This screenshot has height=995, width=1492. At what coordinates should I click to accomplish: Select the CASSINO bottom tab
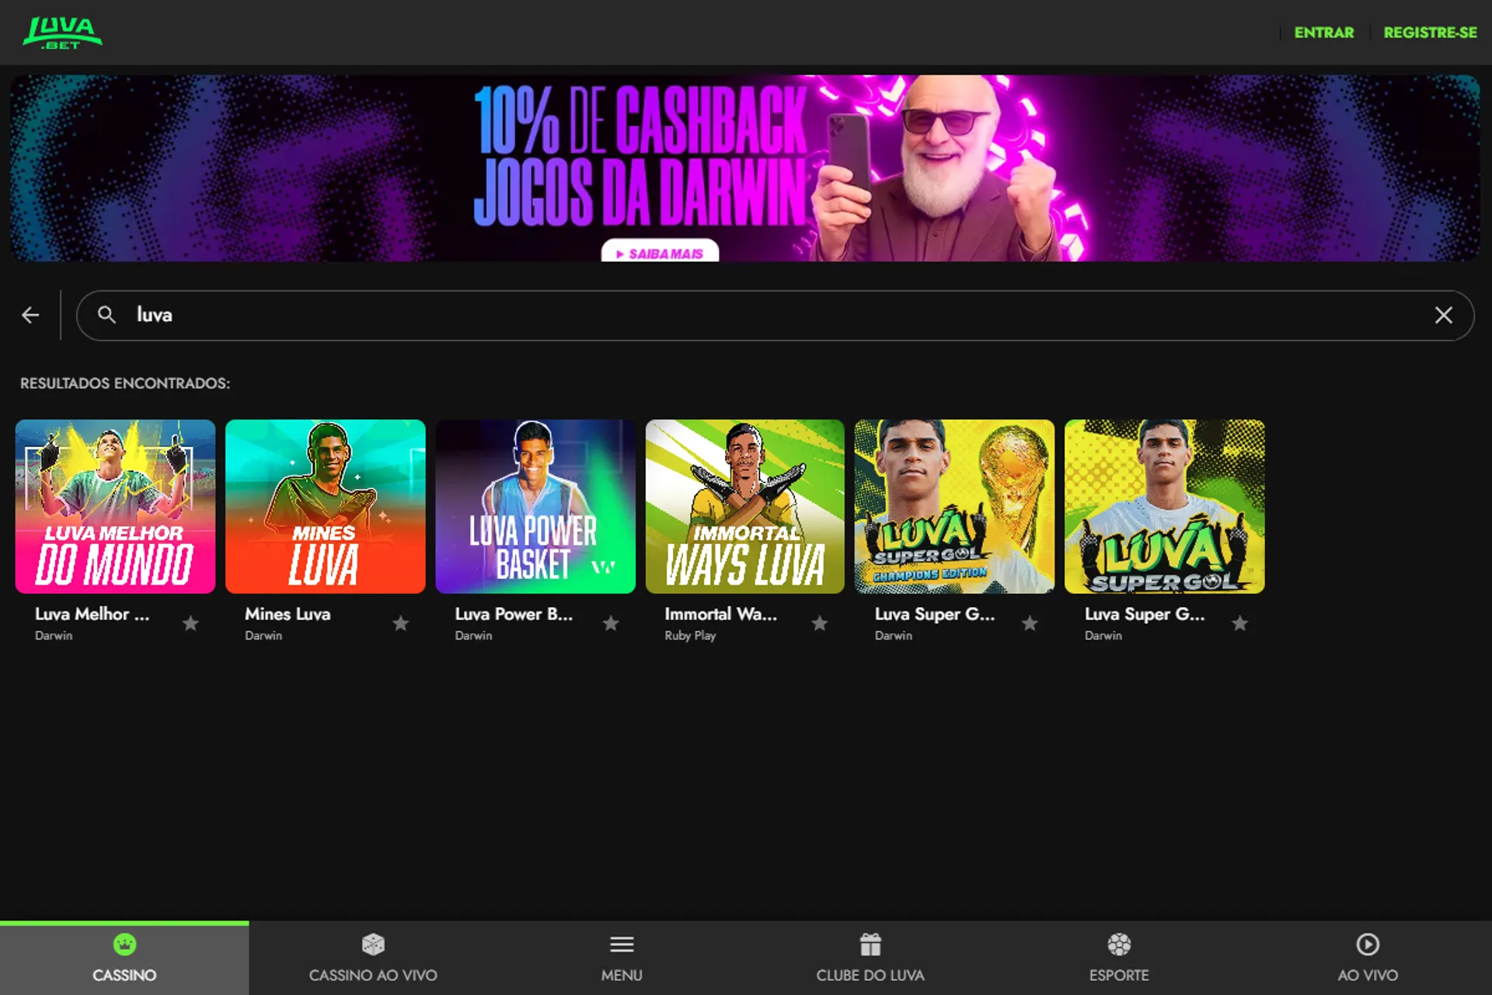point(124,958)
